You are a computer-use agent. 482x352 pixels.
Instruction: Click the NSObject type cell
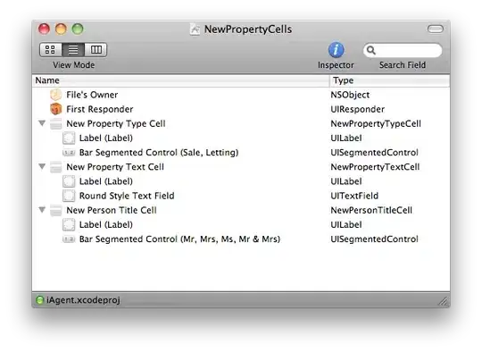tap(350, 95)
